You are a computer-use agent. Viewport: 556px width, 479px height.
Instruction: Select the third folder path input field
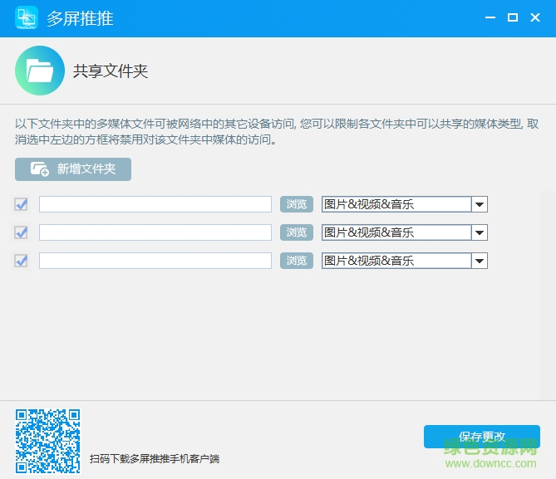pyautogui.click(x=155, y=261)
